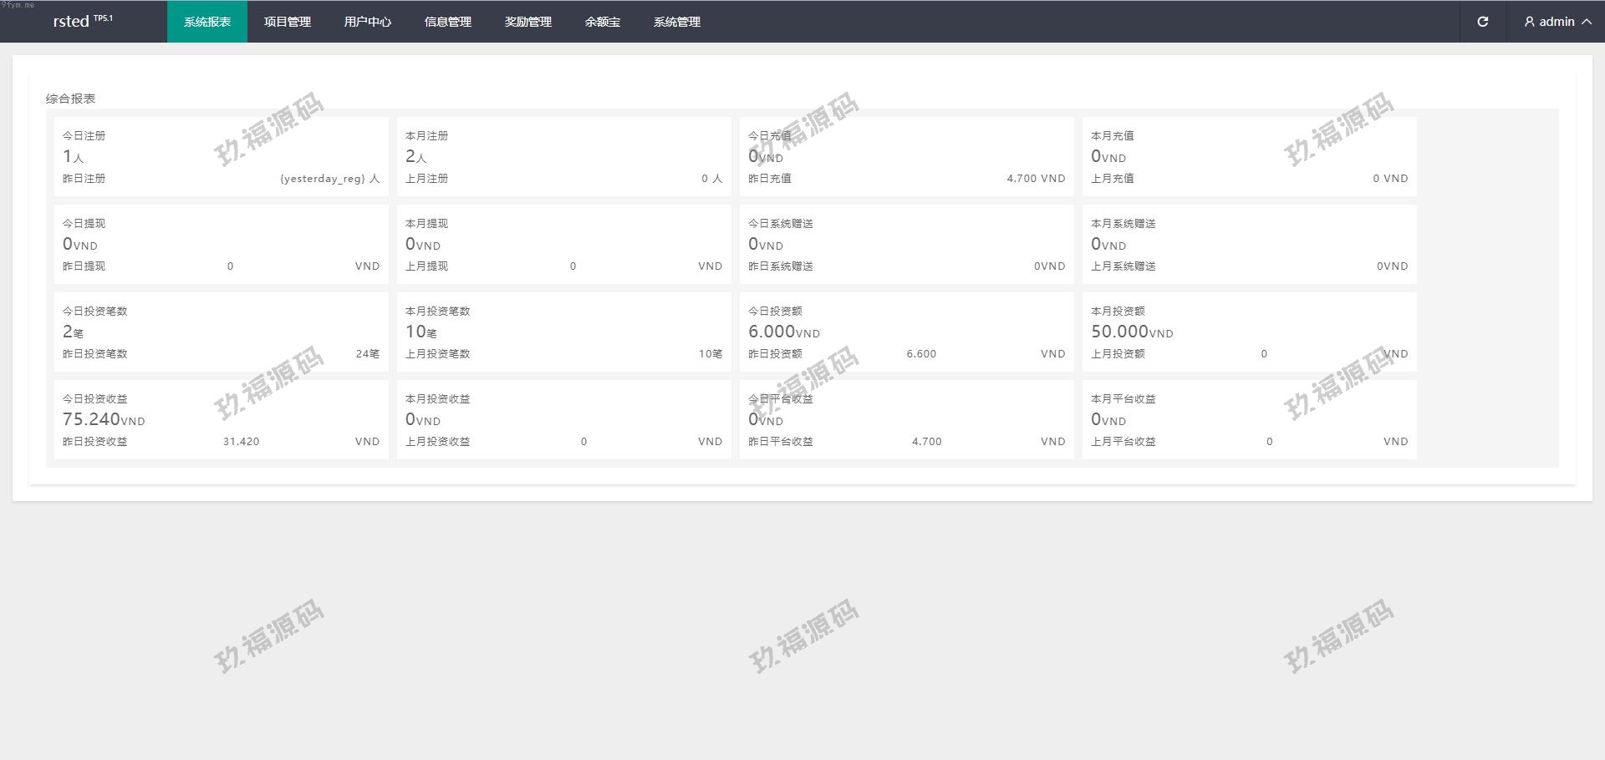Select the 信息管理 menu item
Viewport: 1605px width, 760px height.
pyautogui.click(x=448, y=22)
